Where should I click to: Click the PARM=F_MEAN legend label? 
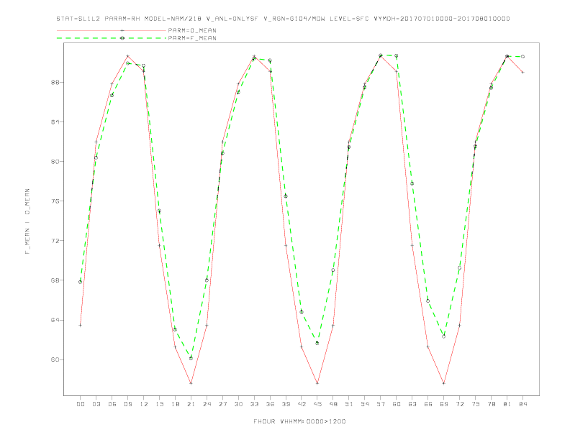click(192, 38)
